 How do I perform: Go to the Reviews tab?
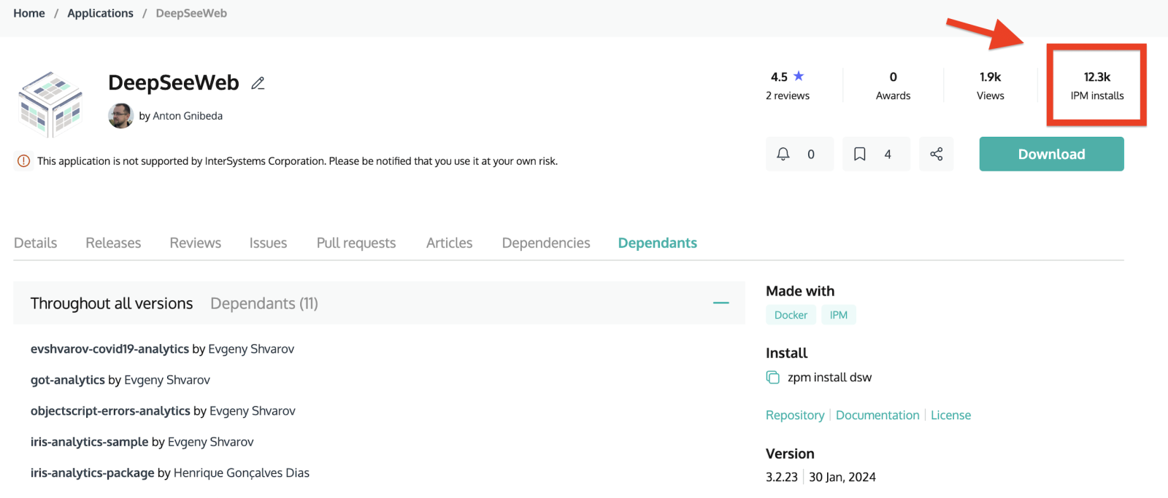pos(196,243)
